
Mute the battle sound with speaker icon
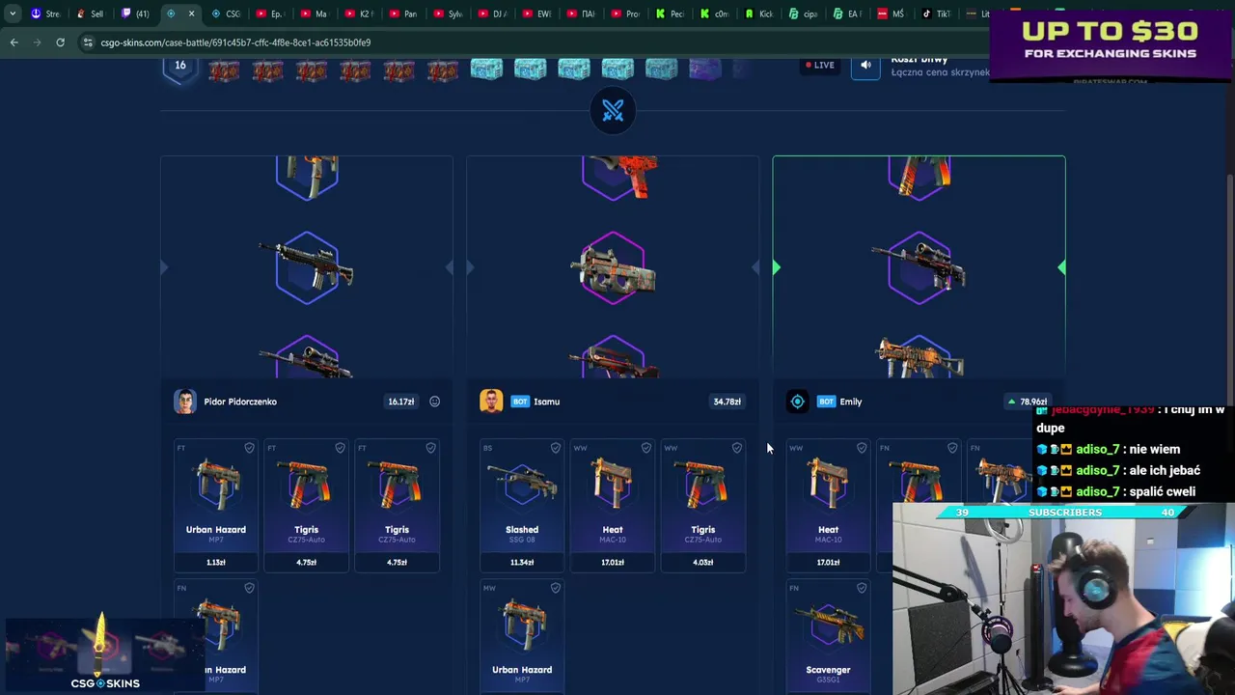point(865,66)
